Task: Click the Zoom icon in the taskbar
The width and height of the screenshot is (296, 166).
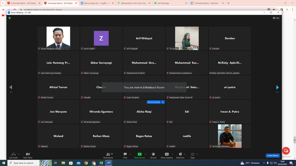Action: (109, 163)
